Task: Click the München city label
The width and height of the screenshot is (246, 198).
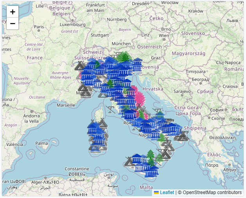Action: [x=121, y=43]
